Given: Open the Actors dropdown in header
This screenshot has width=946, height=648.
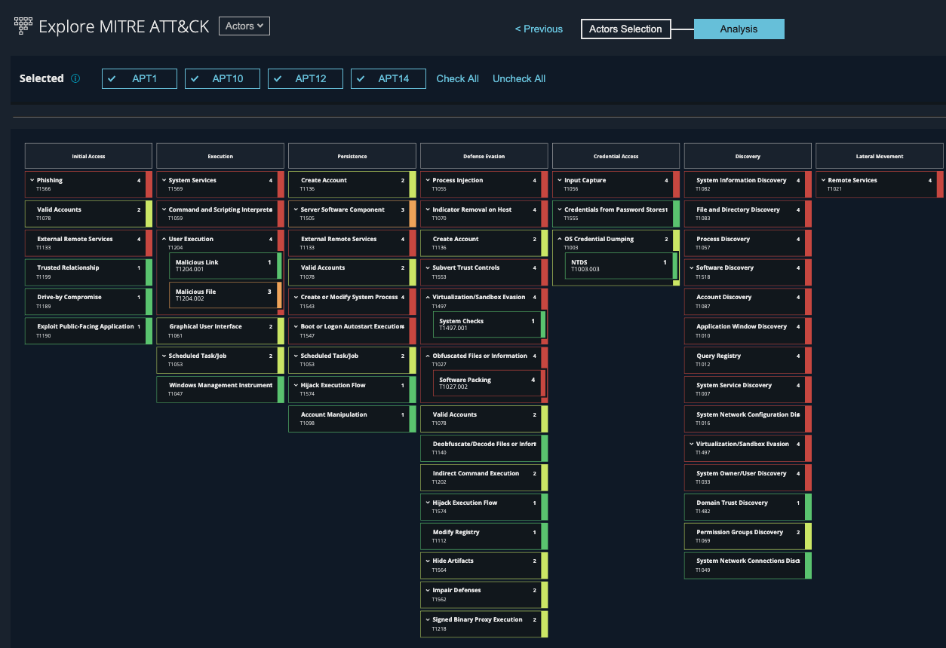Looking at the screenshot, I should click(244, 26).
